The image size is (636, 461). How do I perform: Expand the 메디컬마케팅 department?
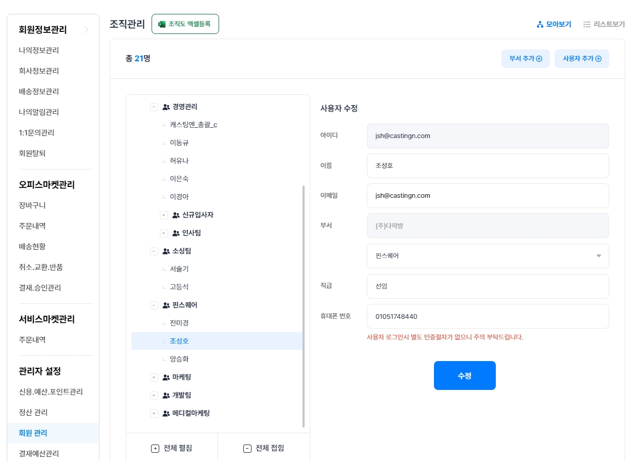(154, 414)
